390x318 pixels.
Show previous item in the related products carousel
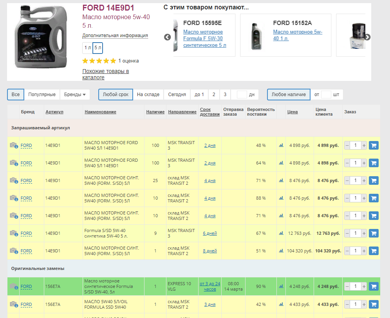(168, 37)
